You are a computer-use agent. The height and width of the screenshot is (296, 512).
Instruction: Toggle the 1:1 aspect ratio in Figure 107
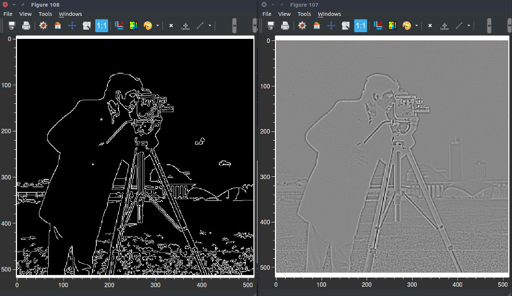(x=360, y=26)
